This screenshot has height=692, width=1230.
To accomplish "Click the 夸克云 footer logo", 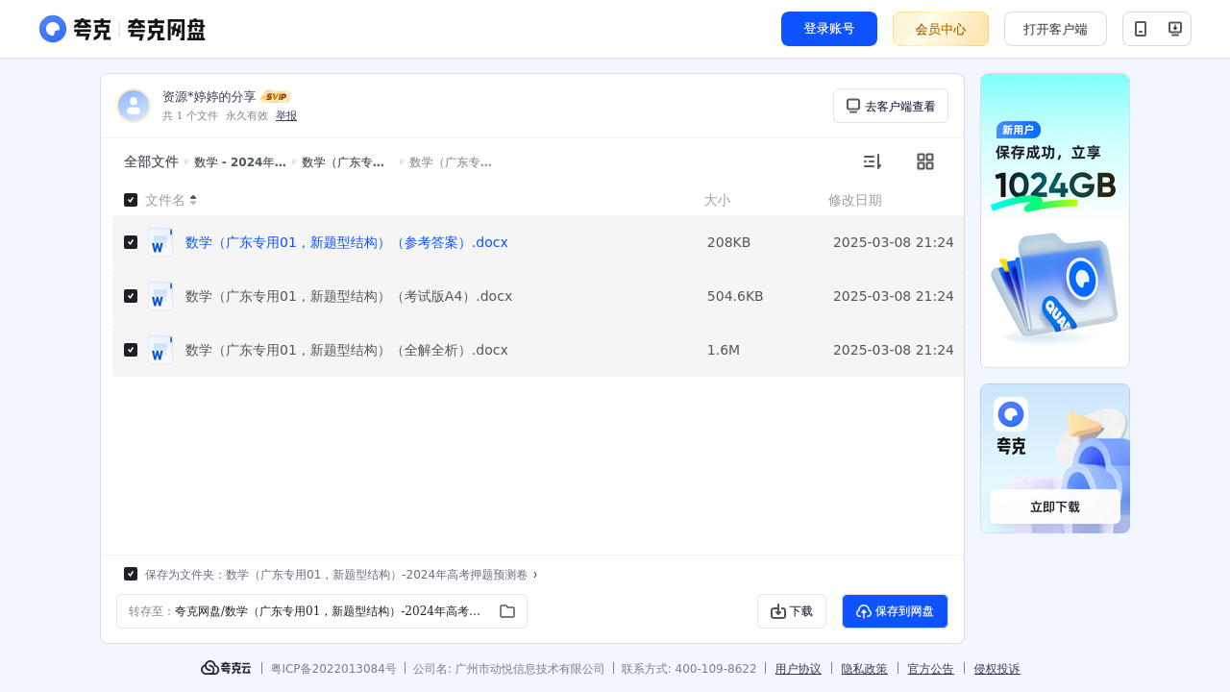I will 226,668.
